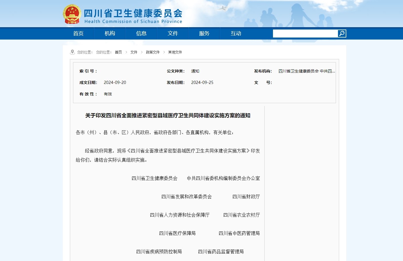Click the 索引号 label
The height and width of the screenshot is (261, 403).
pyautogui.click(x=88, y=71)
